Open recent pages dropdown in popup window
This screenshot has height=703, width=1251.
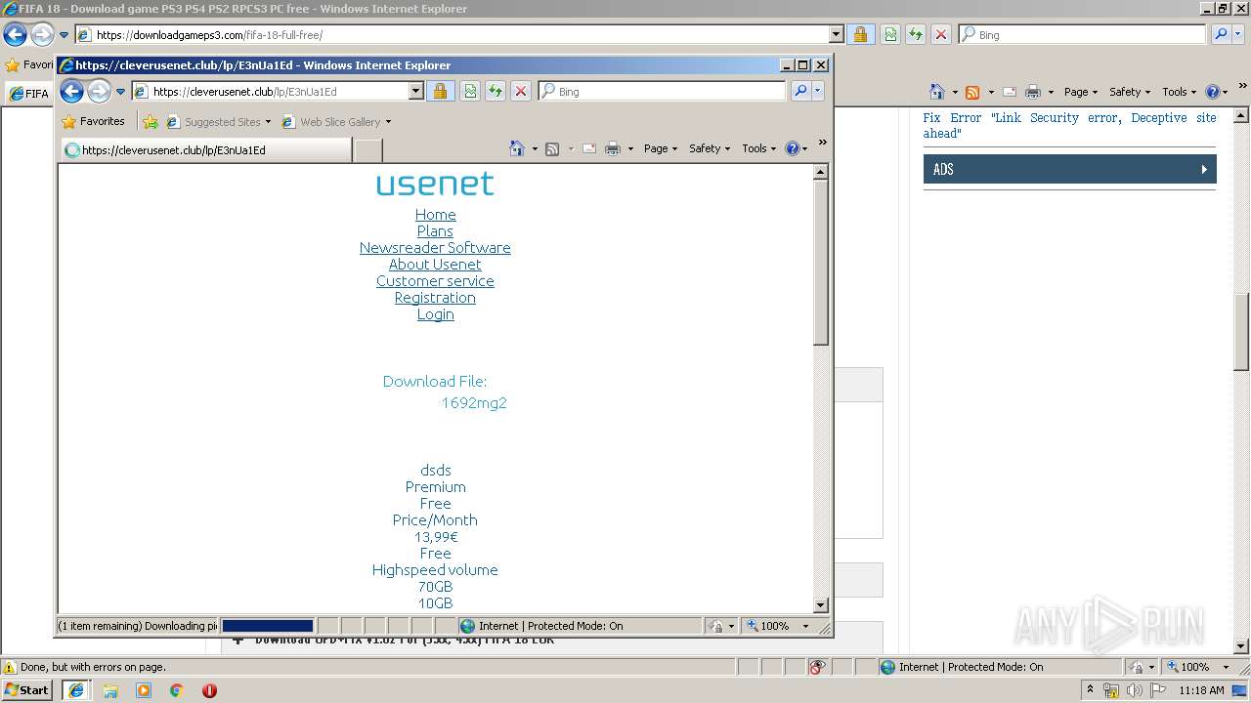point(120,92)
